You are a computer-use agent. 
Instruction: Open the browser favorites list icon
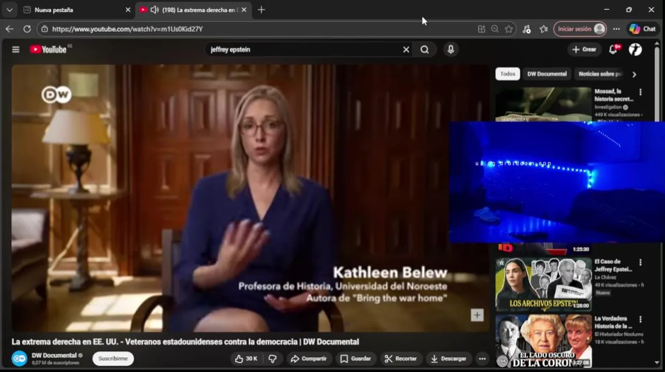pyautogui.click(x=543, y=29)
